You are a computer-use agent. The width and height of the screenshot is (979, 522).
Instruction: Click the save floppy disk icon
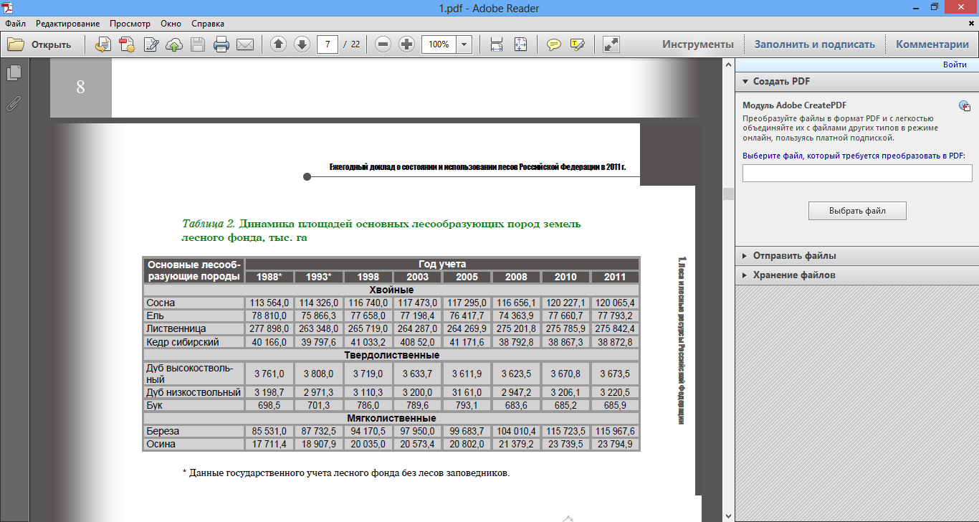(198, 44)
